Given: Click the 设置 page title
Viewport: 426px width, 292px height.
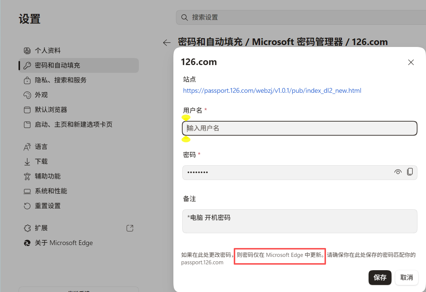Looking at the screenshot, I should click(x=30, y=19).
